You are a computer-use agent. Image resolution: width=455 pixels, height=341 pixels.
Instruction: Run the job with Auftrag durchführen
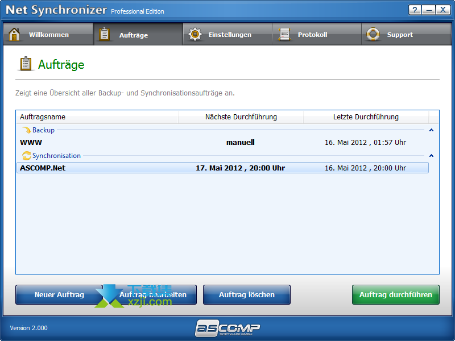point(396,294)
